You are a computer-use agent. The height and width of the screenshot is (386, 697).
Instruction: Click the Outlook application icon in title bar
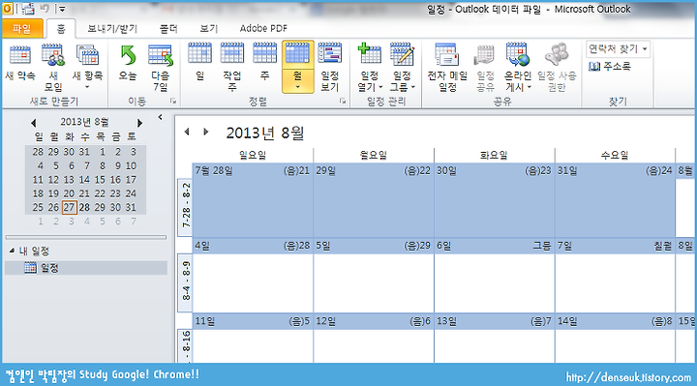coord(8,9)
